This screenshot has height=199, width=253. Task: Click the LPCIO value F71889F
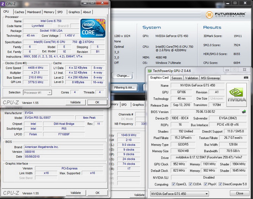64,134
